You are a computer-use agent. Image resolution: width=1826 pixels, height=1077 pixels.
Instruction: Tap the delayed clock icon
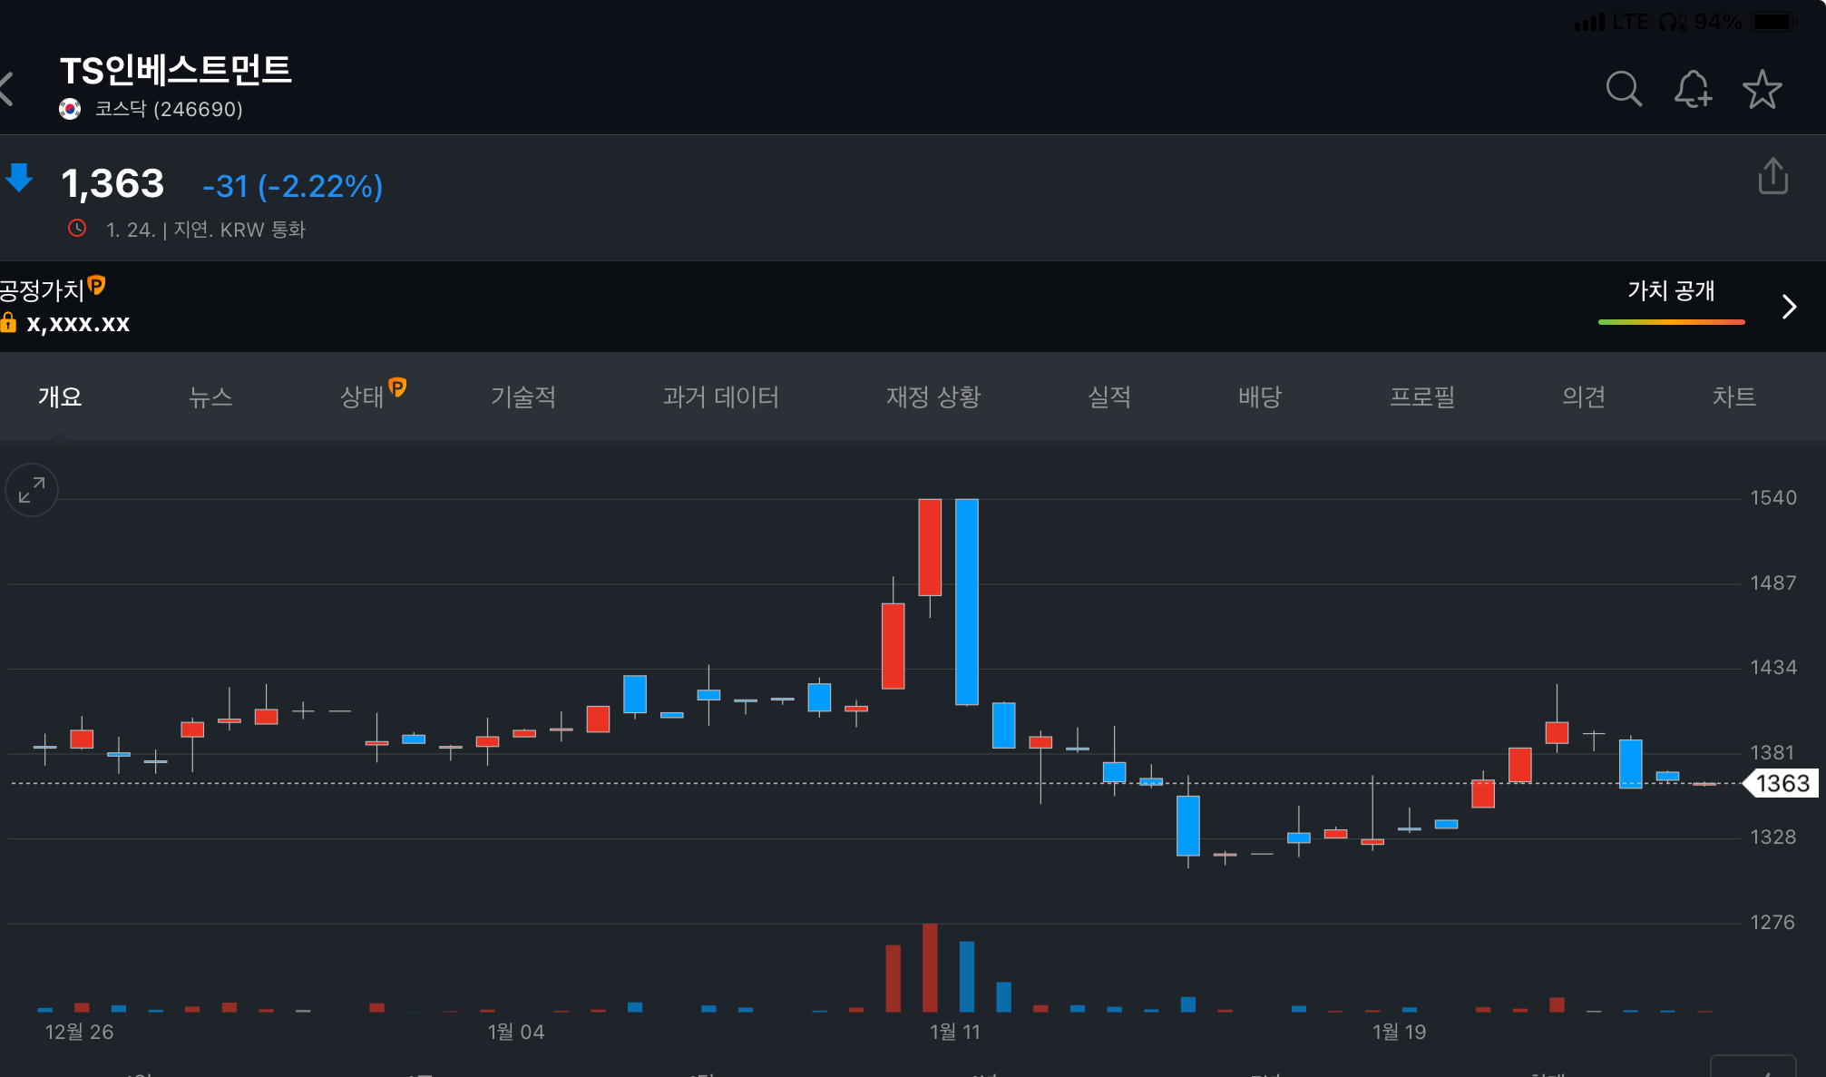coord(77,229)
